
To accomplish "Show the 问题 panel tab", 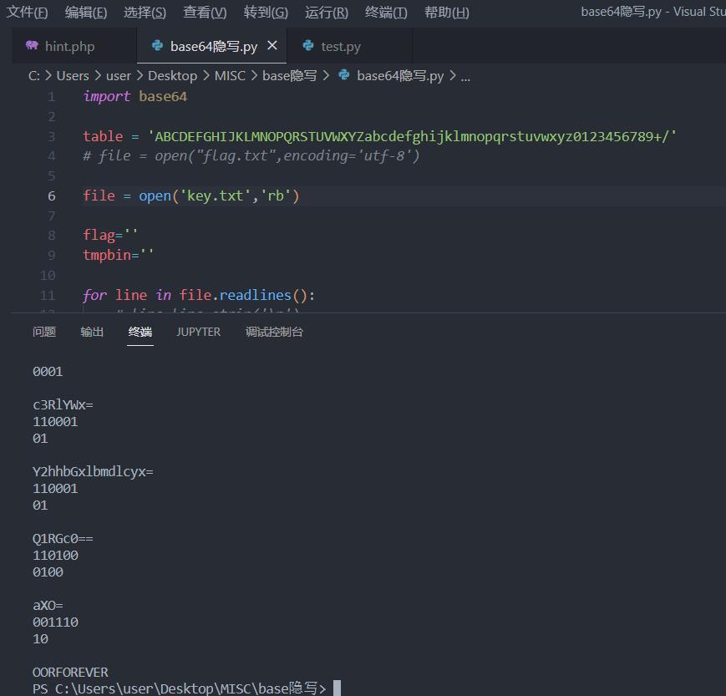I will point(44,332).
